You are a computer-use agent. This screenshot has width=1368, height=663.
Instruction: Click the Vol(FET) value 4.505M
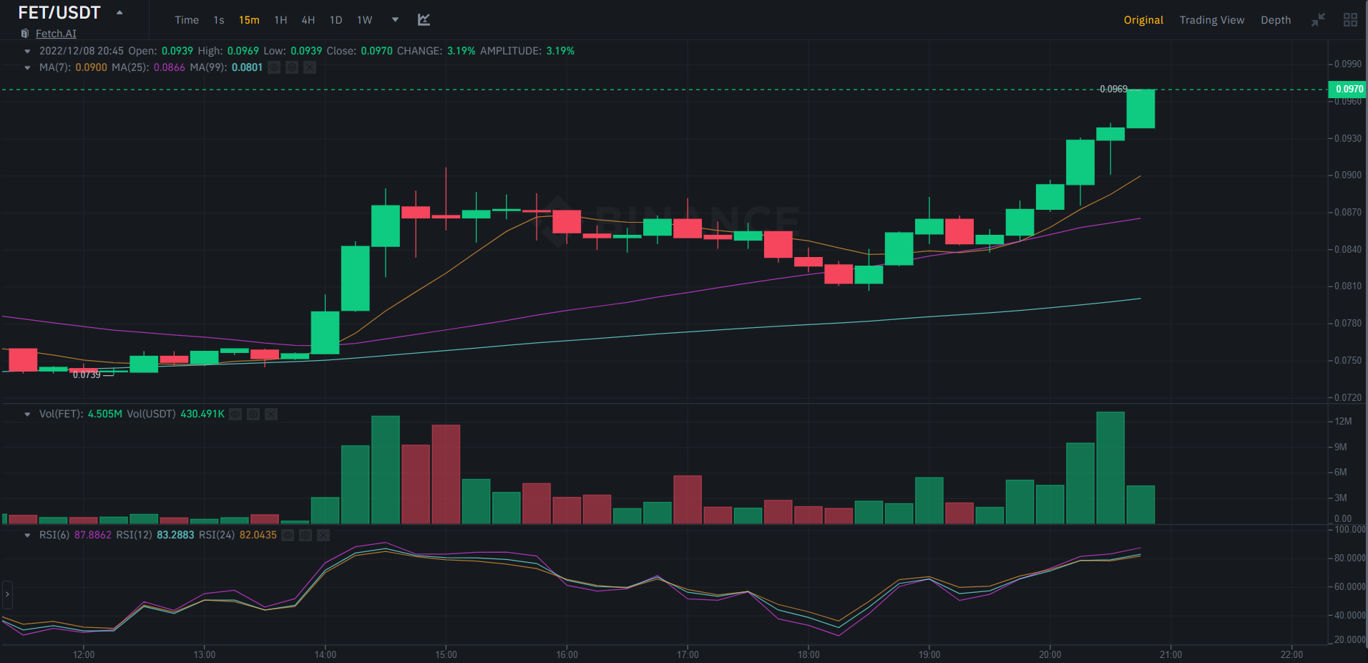point(105,414)
